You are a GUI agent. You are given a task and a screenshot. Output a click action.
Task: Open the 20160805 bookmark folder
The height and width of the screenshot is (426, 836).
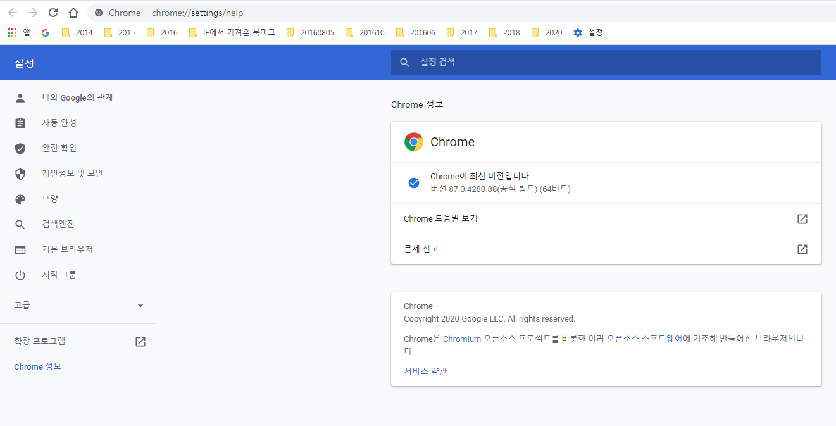point(310,32)
